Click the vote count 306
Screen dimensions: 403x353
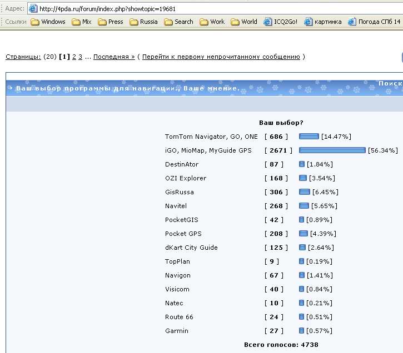(x=276, y=192)
